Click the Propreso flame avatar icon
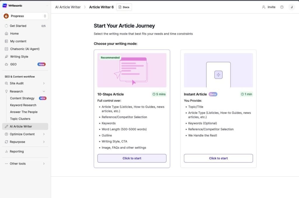 (x=6, y=16)
